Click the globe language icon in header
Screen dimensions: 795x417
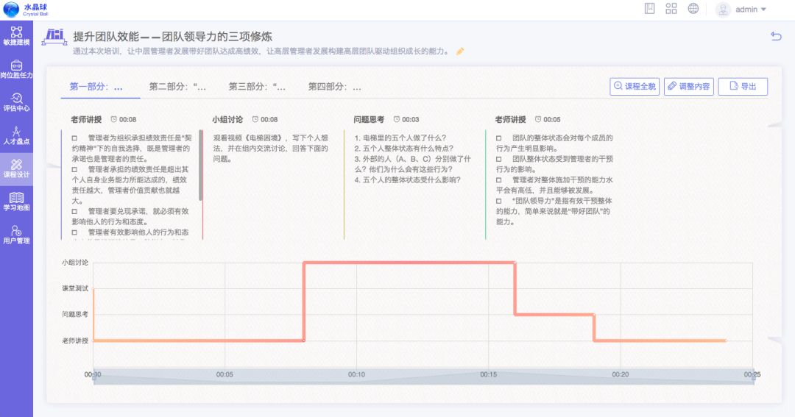[x=693, y=9]
